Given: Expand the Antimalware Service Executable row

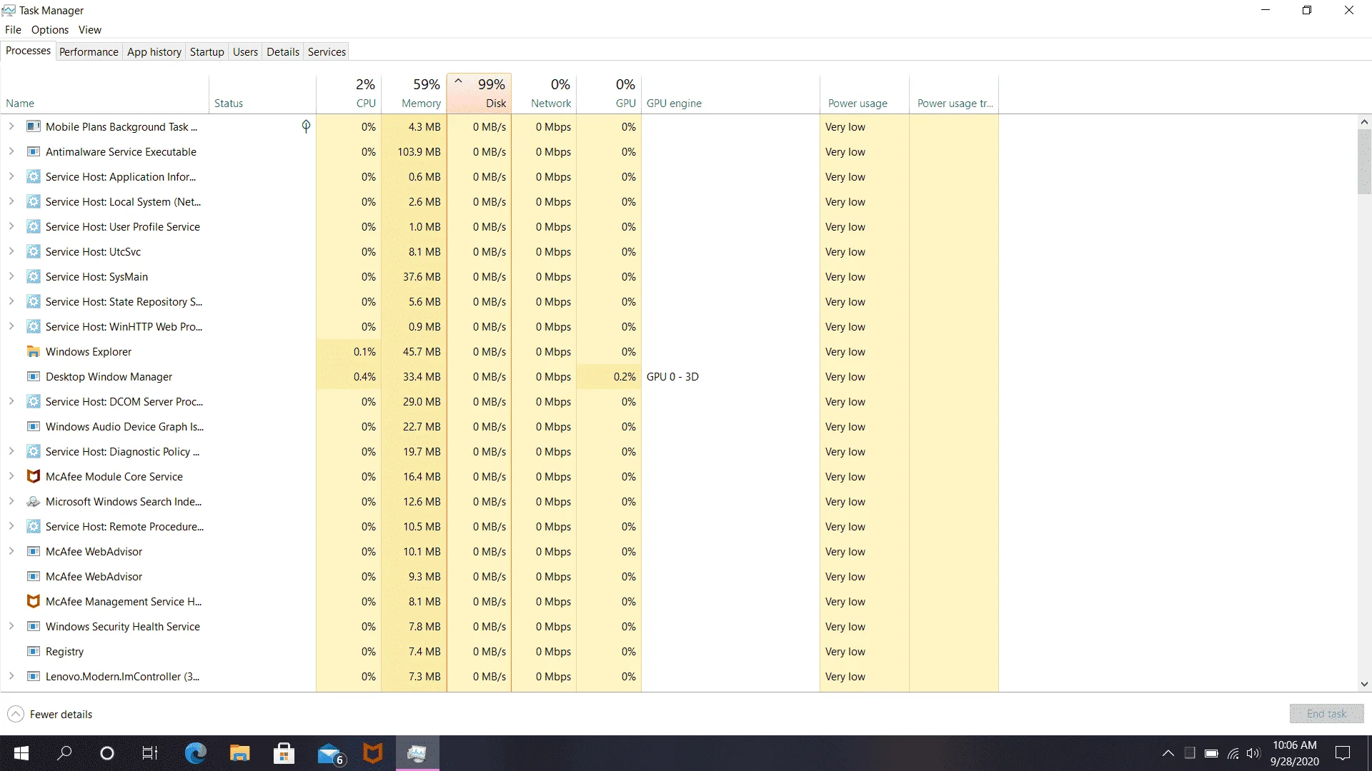Looking at the screenshot, I should coord(11,151).
